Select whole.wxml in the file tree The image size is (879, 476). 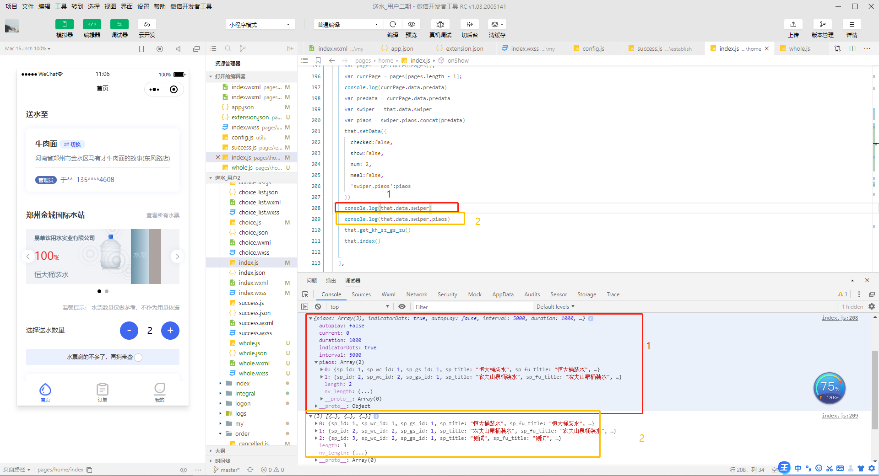pos(254,364)
